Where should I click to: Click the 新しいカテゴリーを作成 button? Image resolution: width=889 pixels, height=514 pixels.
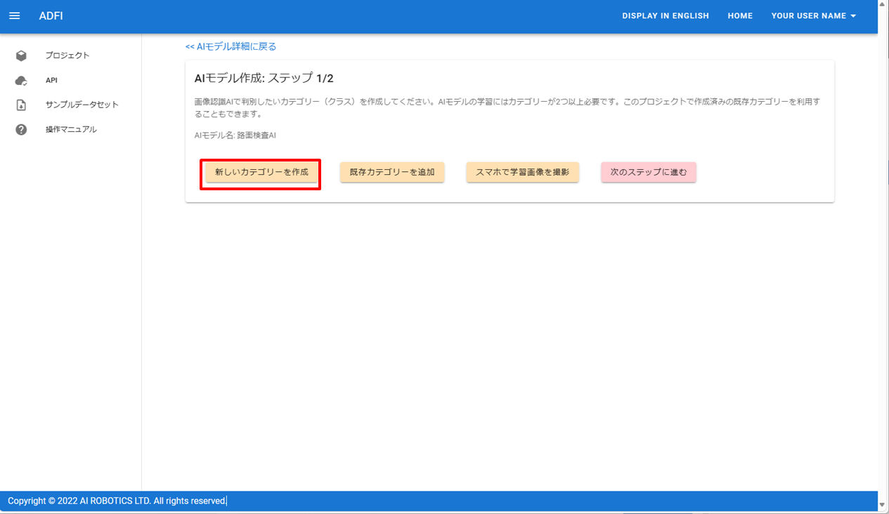point(261,172)
